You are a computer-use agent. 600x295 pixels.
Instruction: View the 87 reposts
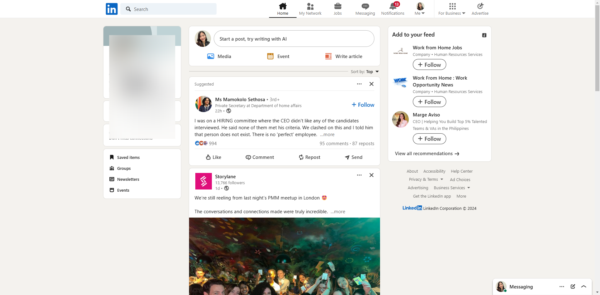click(x=363, y=144)
